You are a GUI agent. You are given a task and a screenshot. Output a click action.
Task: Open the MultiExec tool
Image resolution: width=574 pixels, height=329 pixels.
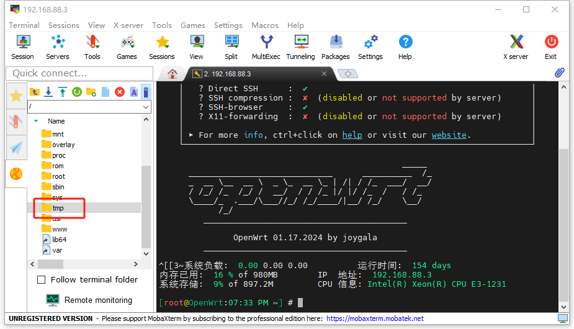pos(266,47)
